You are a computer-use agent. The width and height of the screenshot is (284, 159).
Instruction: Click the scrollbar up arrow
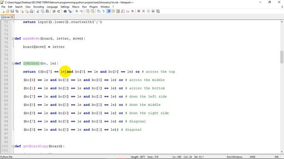pos(282,22)
